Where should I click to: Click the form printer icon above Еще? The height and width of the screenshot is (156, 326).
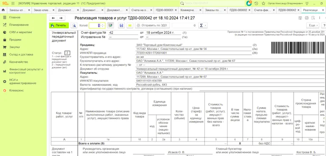306,18
